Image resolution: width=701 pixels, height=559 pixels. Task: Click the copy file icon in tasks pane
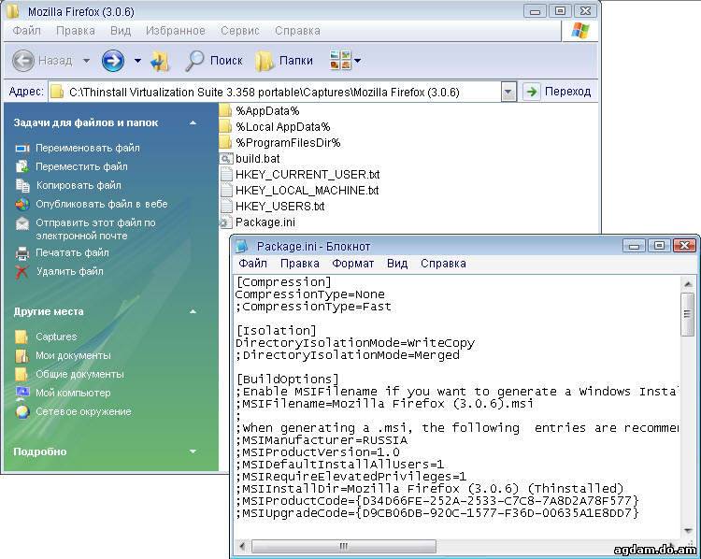tap(22, 185)
